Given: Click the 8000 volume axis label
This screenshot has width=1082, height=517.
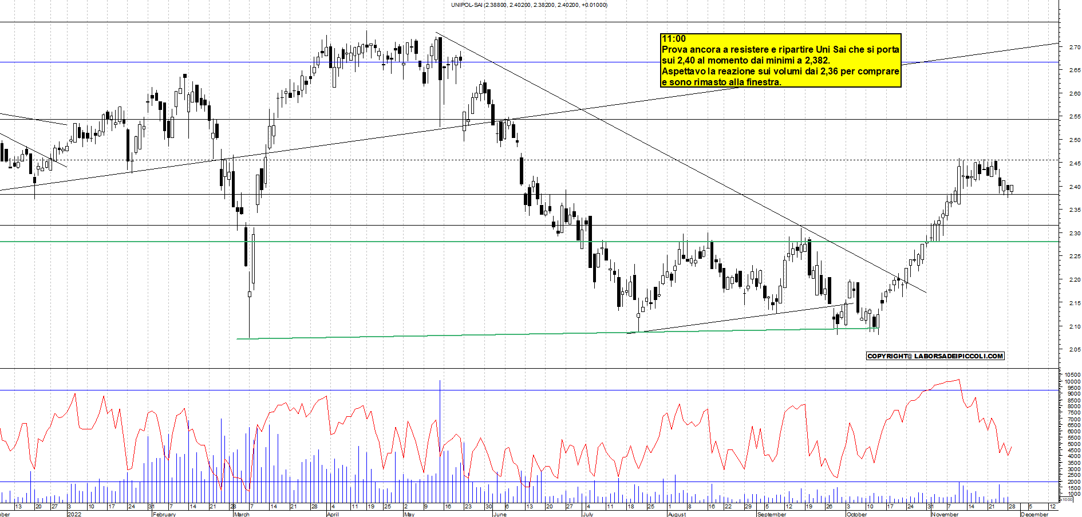Looking at the screenshot, I should pos(1073,407).
